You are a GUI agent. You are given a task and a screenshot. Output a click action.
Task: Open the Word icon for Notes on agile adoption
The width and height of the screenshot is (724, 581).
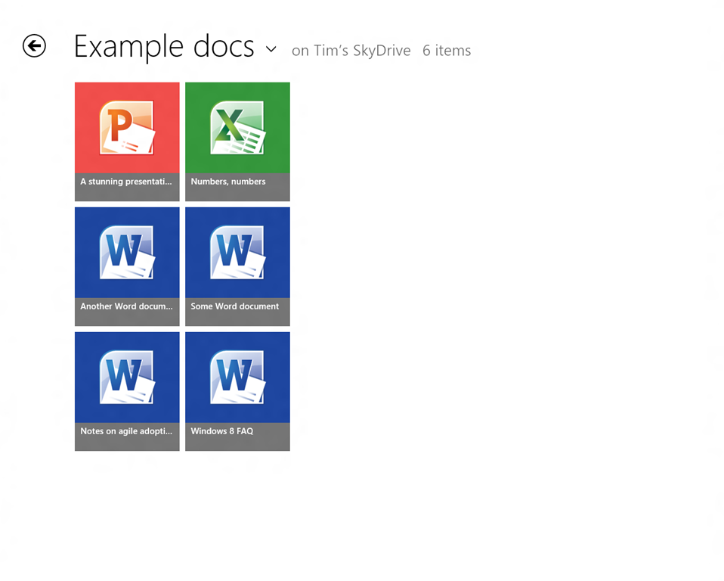pyautogui.click(x=127, y=377)
